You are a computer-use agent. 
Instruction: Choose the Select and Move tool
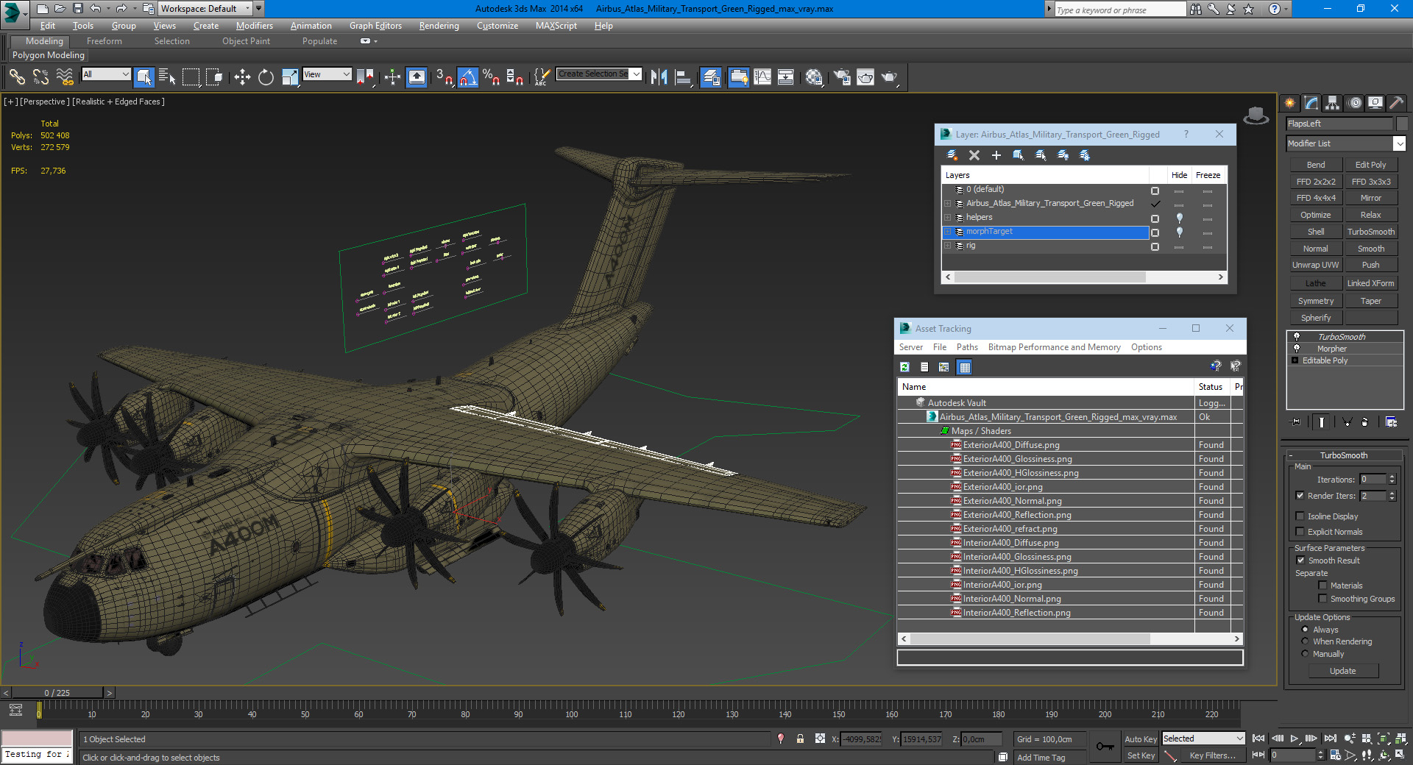coord(242,76)
